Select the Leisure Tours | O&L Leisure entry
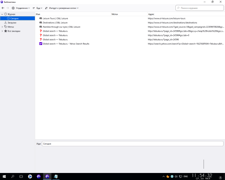 [55, 18]
